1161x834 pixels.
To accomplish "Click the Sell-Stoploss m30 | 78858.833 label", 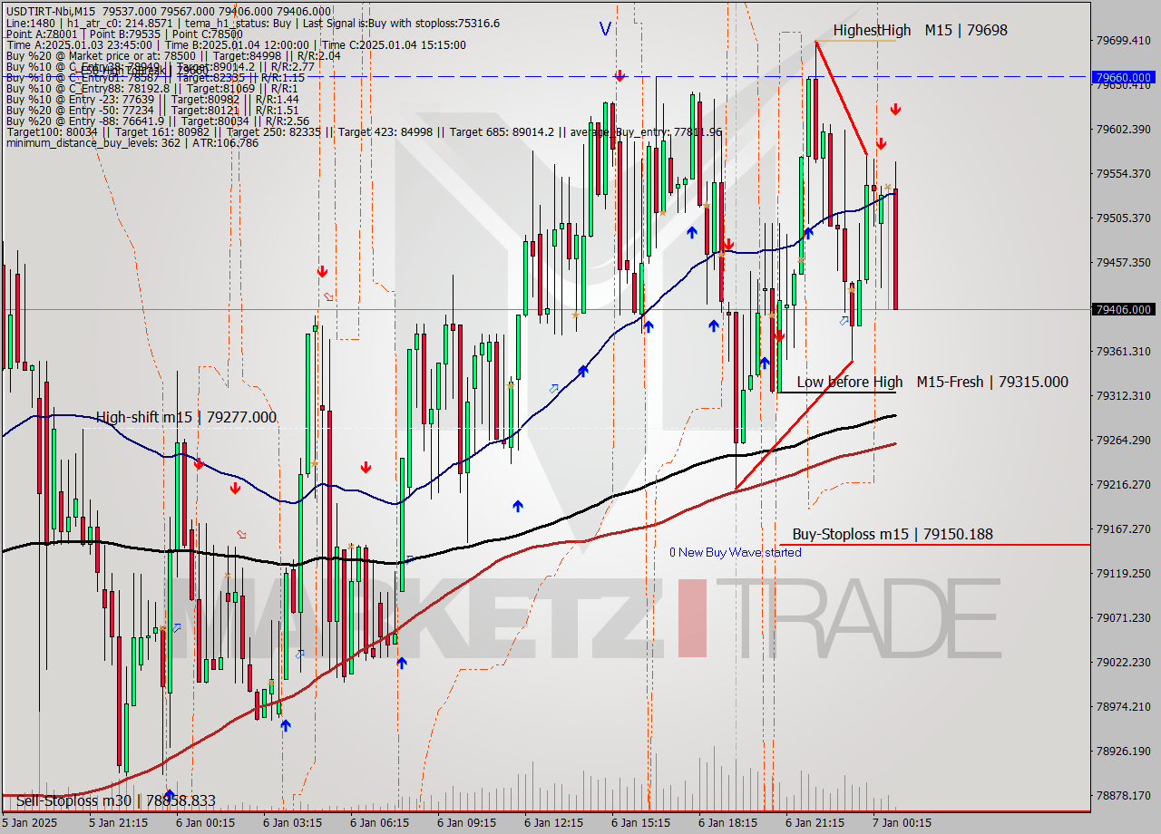I will click(x=116, y=800).
